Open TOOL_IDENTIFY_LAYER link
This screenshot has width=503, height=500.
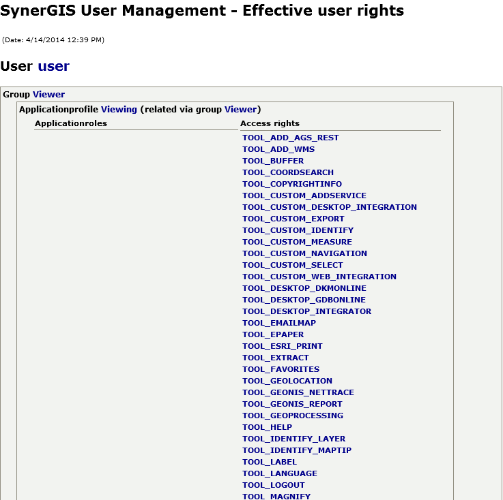294,439
